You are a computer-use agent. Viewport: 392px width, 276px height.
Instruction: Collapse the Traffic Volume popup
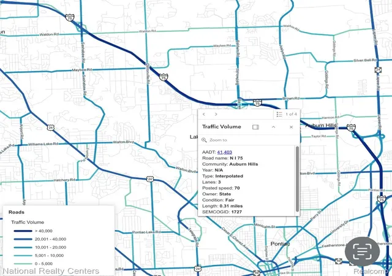click(x=274, y=127)
